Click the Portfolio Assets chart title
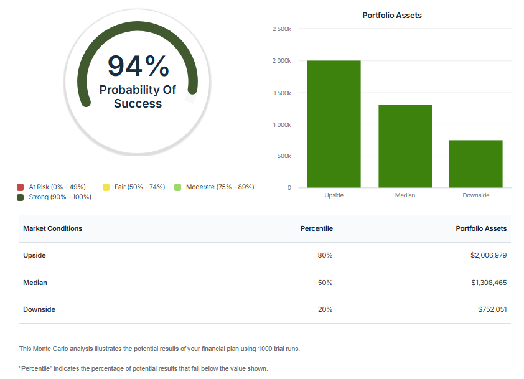This screenshot has width=524, height=379. [392, 15]
